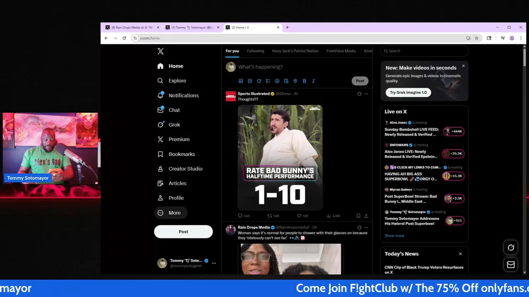Close the Tommy 'Tj' Sotomayor browser tab
The height and width of the screenshot is (297, 529).
pos(218,28)
